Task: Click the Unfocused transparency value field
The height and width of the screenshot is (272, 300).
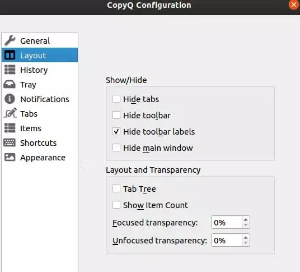Action: point(227,240)
